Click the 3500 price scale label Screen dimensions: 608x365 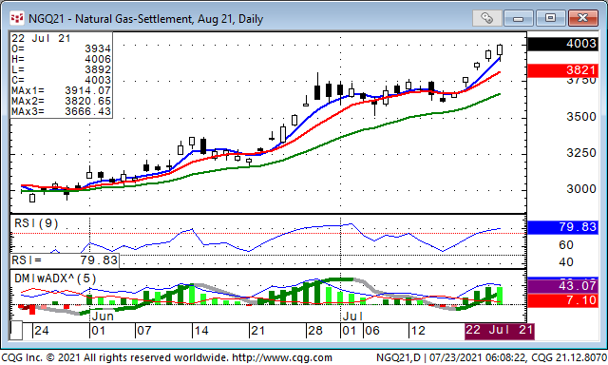pos(581,117)
